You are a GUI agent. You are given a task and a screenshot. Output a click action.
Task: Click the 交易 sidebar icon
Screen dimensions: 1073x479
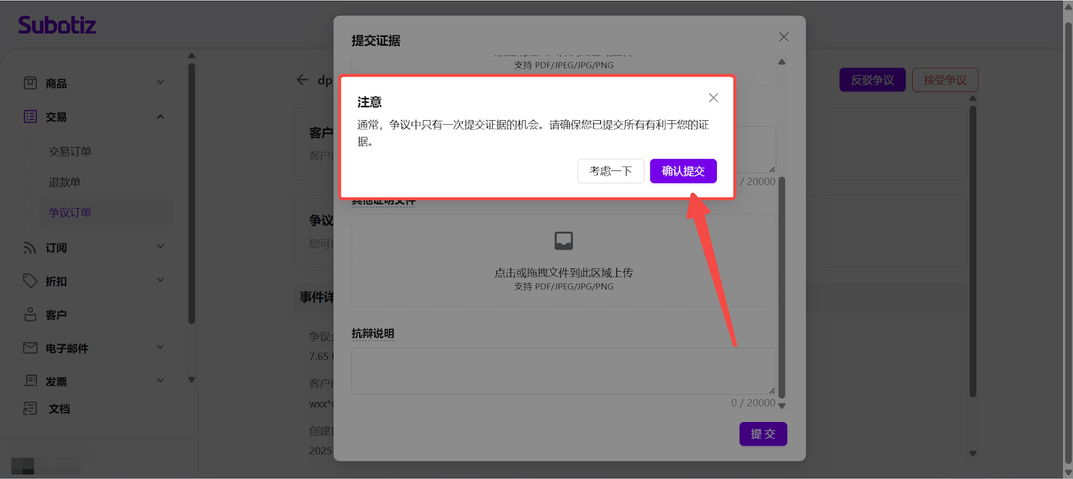[x=30, y=117]
